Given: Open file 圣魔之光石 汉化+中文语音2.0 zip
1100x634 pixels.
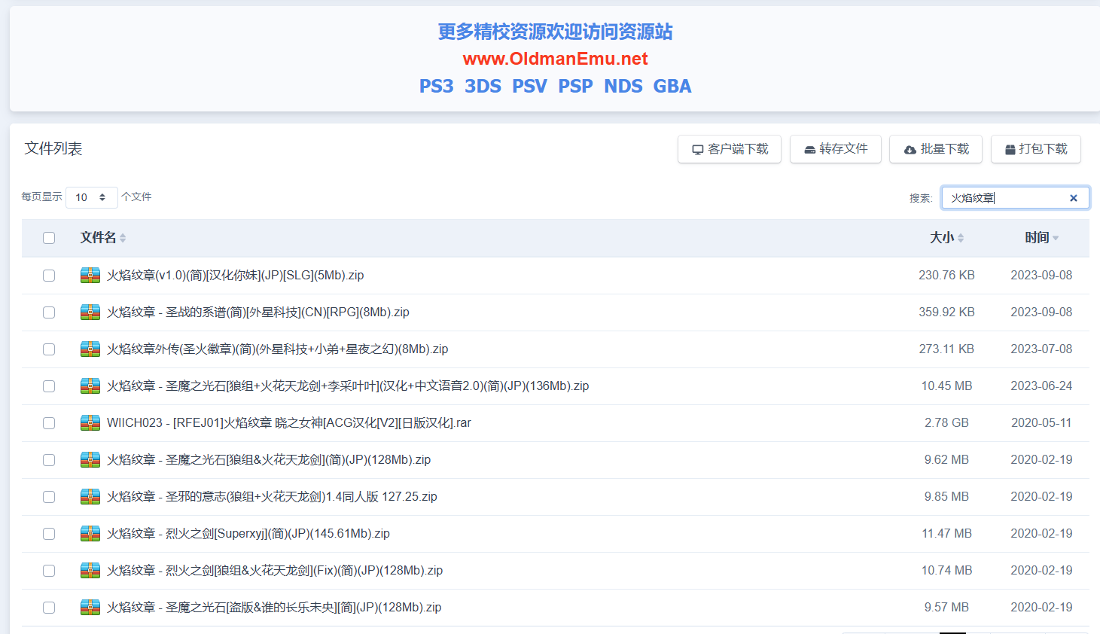Looking at the screenshot, I should coord(348,386).
